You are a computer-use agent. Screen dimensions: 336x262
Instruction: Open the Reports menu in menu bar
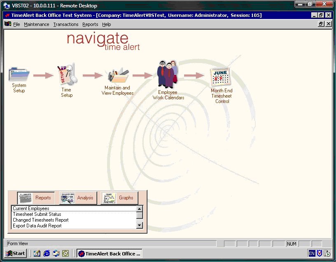[x=90, y=24]
